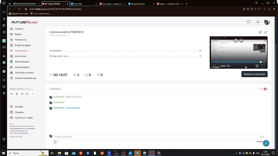Click the Справочник блогера sidebar icon
The height and width of the screenshot is (156, 278).
pos(12,78)
